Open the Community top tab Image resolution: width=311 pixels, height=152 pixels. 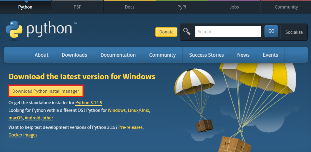click(x=286, y=7)
